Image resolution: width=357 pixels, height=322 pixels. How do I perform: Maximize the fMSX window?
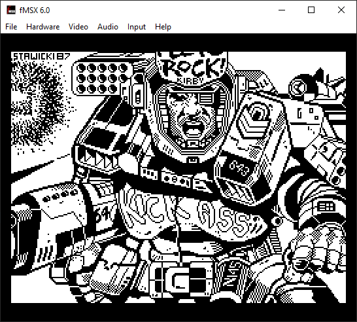pyautogui.click(x=311, y=10)
